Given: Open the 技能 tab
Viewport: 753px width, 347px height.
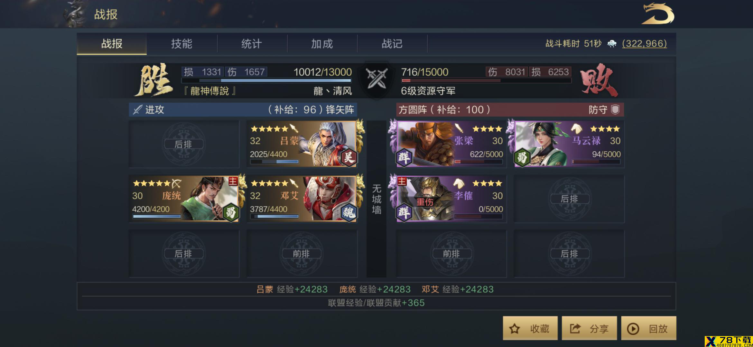Looking at the screenshot, I should (x=182, y=44).
